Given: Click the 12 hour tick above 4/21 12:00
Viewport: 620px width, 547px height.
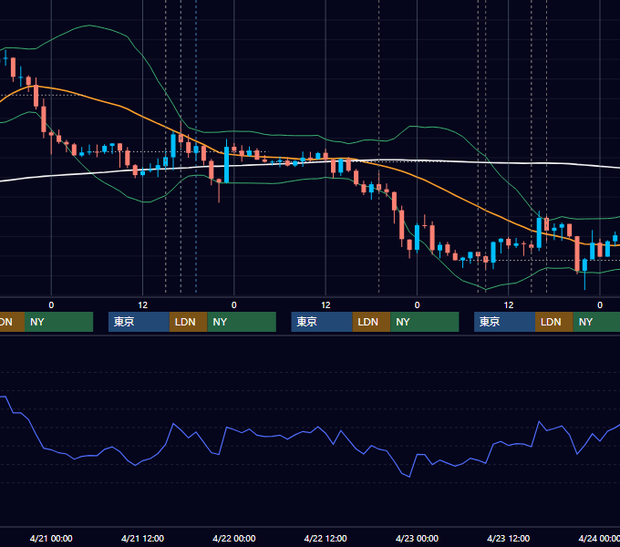Looking at the screenshot, I should point(143,305).
